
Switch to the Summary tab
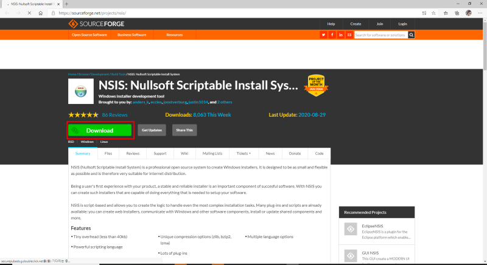point(83,153)
